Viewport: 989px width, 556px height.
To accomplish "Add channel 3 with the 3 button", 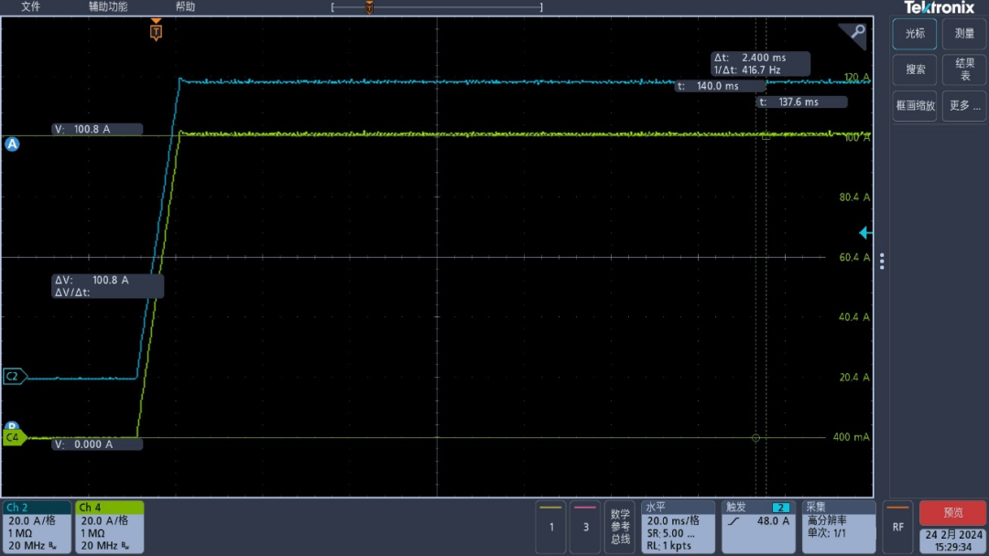I will coord(585,527).
